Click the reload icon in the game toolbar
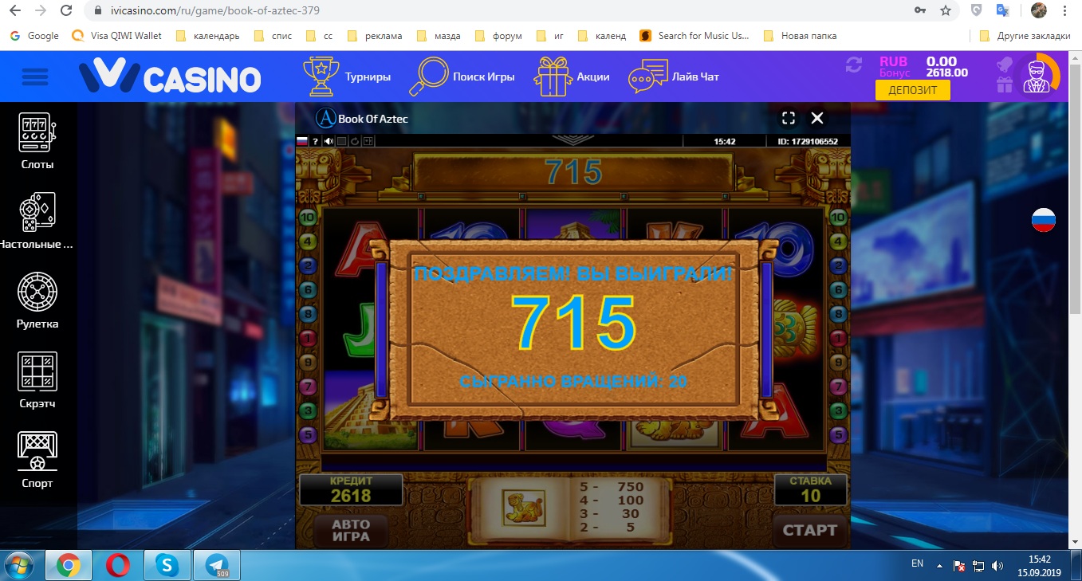The width and height of the screenshot is (1082, 581). 354,141
